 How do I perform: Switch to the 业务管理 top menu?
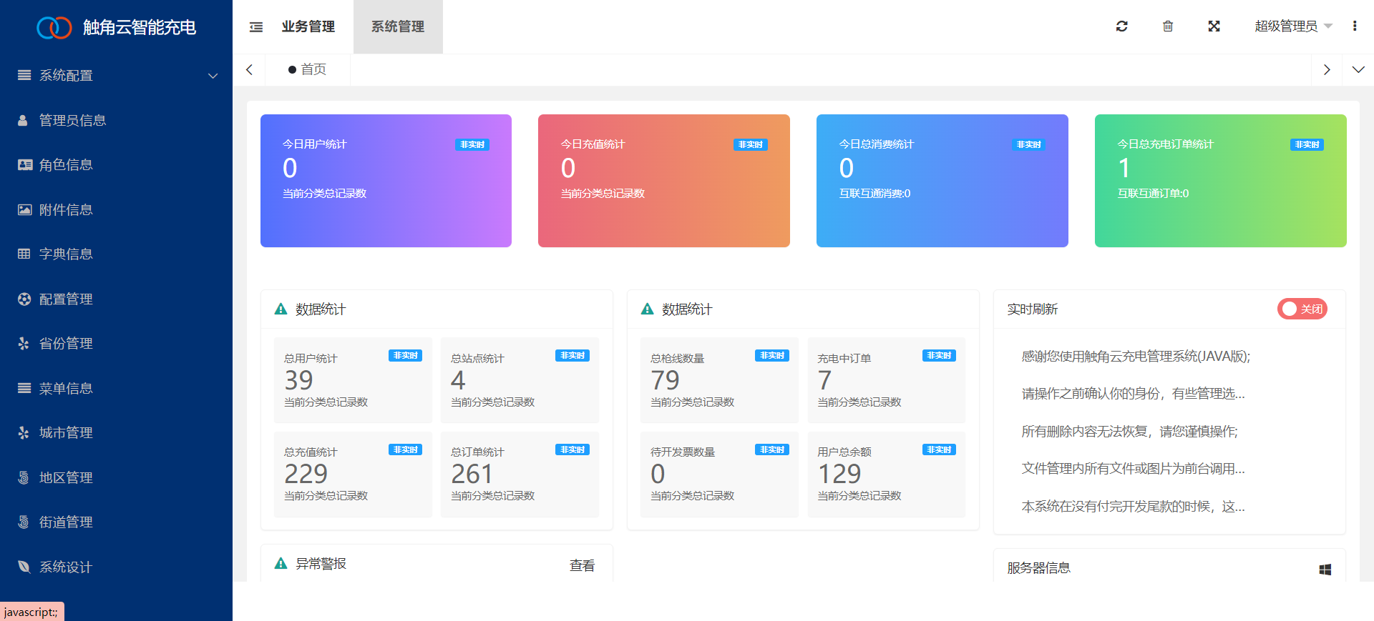308,27
